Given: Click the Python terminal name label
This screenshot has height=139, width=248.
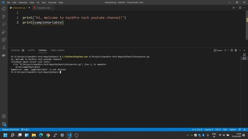Looking at the screenshot, I should point(218,51).
